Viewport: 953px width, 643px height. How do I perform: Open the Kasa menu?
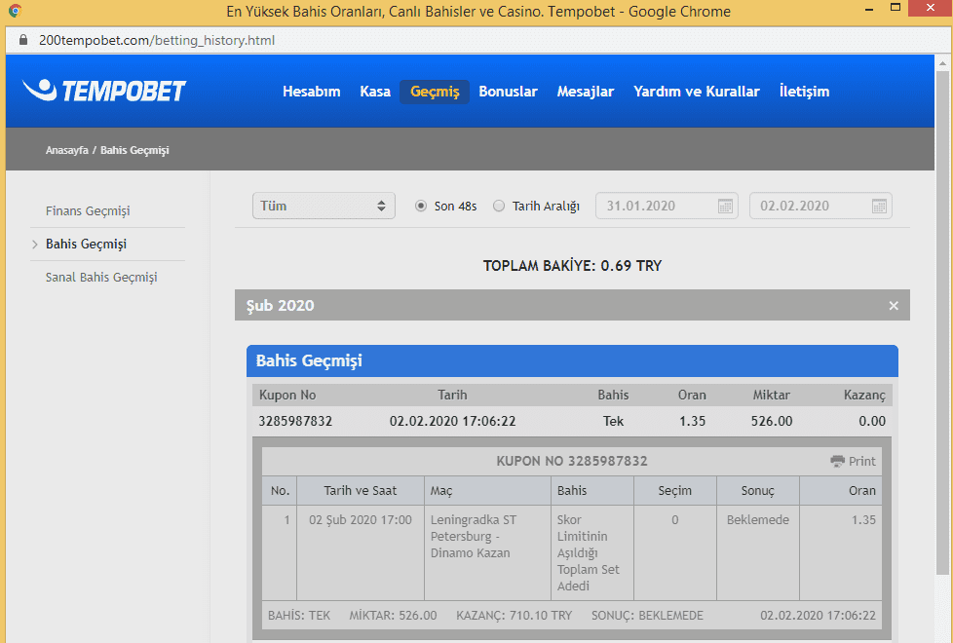coord(375,92)
